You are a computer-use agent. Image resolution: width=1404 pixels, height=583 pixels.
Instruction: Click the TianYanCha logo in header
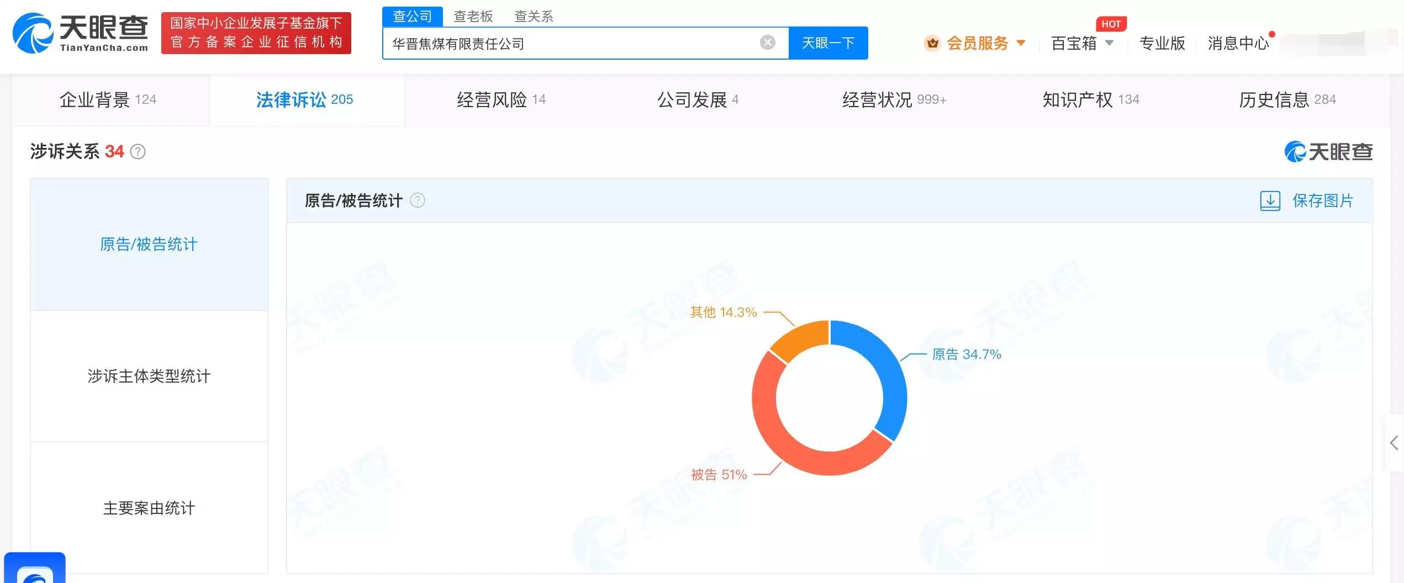click(81, 33)
